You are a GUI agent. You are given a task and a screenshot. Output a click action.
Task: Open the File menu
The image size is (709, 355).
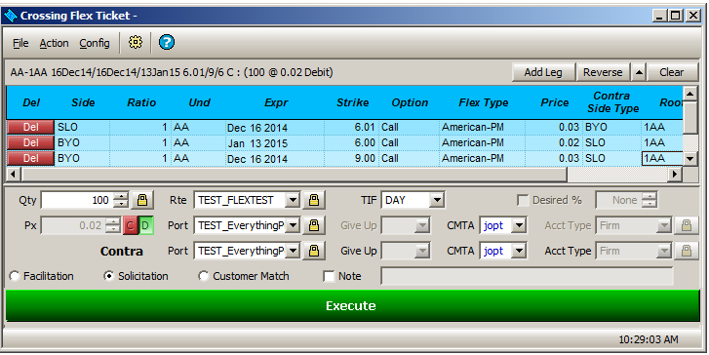20,43
